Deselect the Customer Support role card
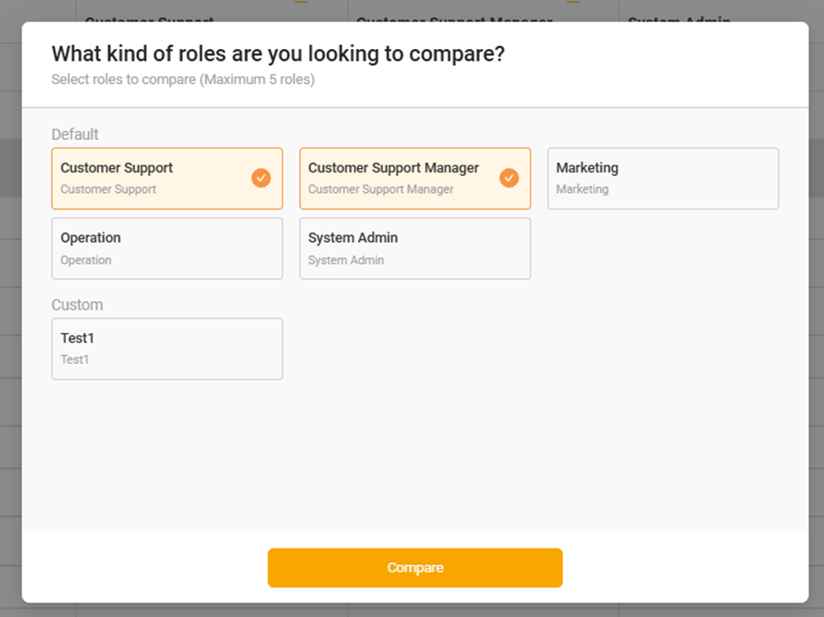Screen dimensions: 824x617 (167, 178)
